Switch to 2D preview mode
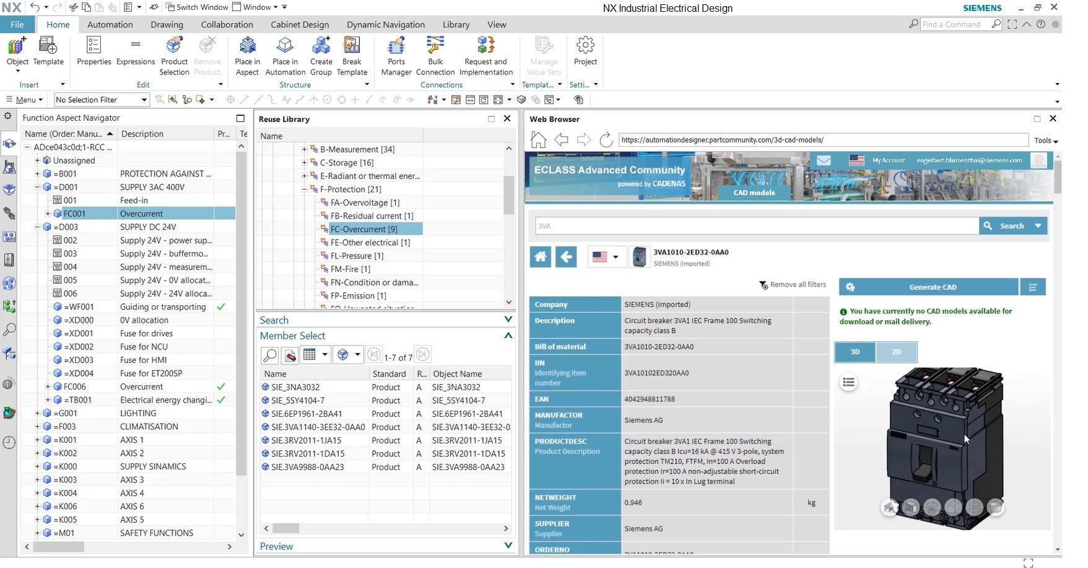Image resolution: width=1088 pixels, height=568 pixels. tap(896, 352)
